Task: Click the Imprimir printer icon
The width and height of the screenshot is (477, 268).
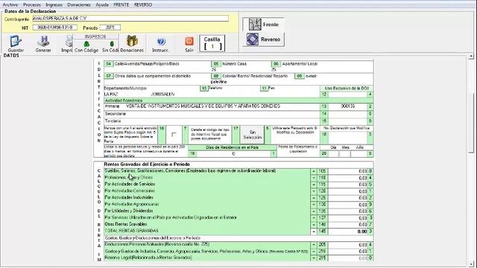Action: [x=68, y=44]
